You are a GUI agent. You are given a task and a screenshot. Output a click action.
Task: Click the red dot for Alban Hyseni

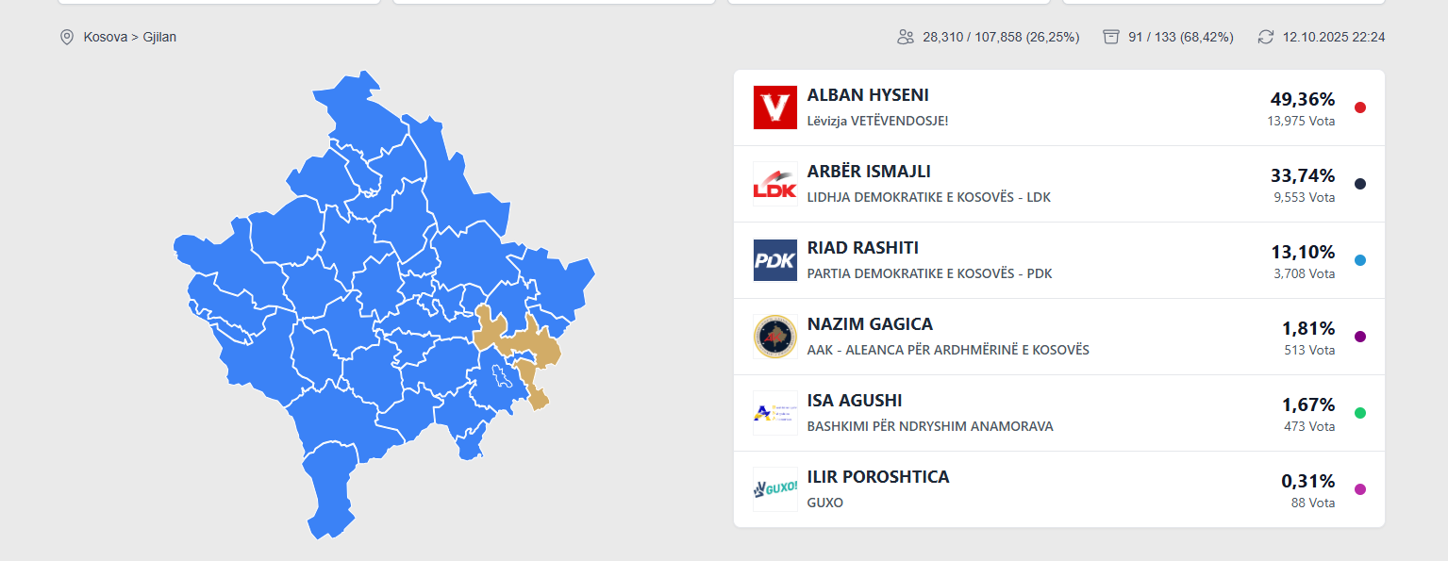[1359, 107]
